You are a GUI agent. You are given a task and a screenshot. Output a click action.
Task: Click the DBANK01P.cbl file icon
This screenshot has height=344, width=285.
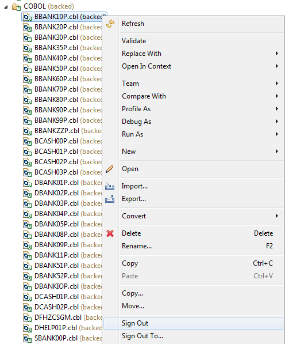tap(27, 183)
